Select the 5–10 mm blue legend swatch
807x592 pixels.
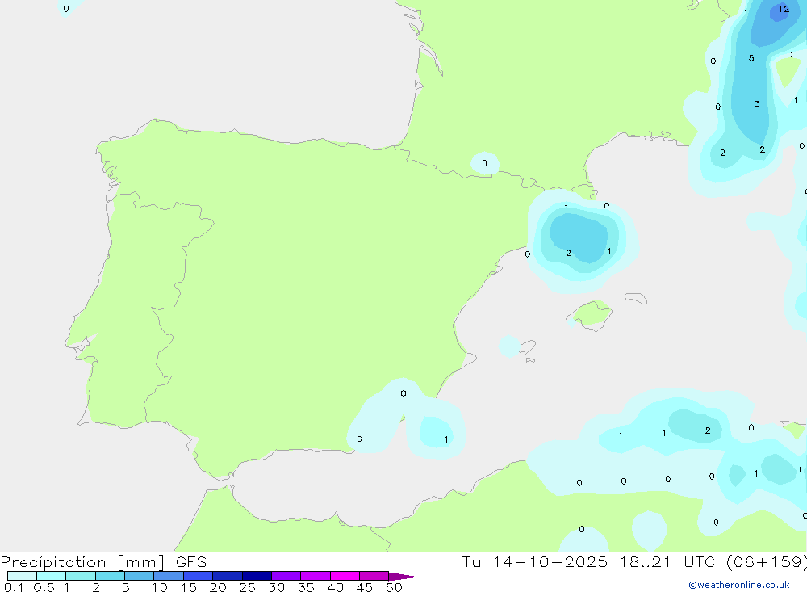(x=140, y=576)
